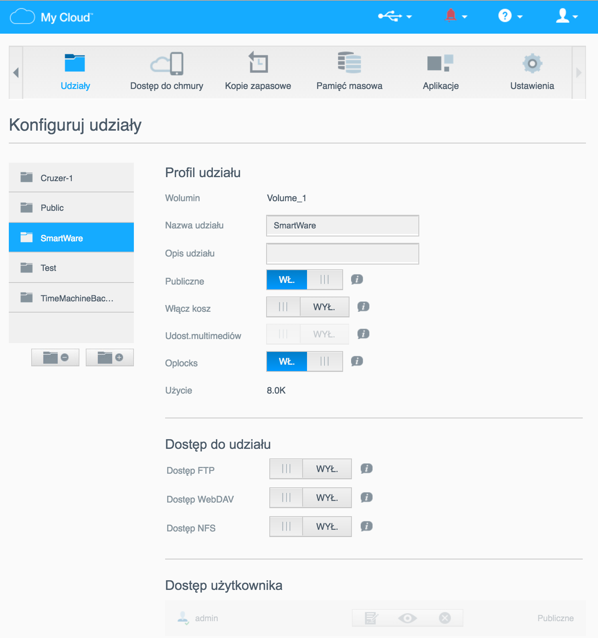The height and width of the screenshot is (638, 598).
Task: Open the USB devices dropdown in header
Action: click(x=395, y=16)
